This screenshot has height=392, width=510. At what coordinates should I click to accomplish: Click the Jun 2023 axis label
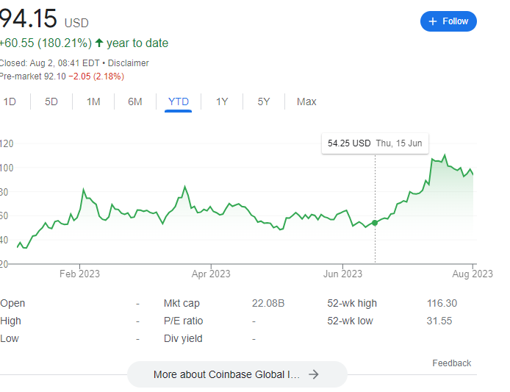coord(342,274)
